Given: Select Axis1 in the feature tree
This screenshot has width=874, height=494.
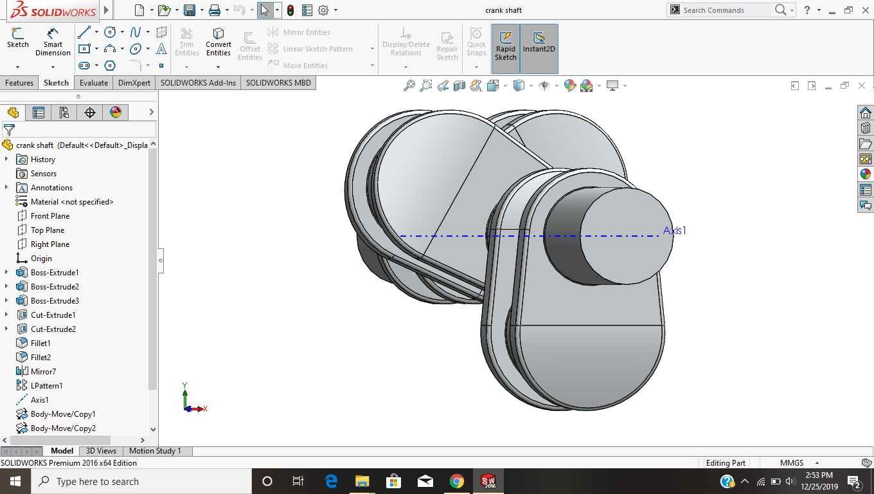Looking at the screenshot, I should (39, 399).
